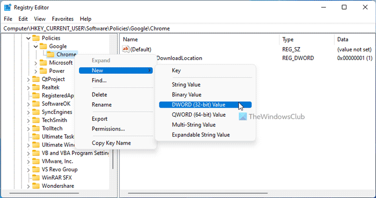Collapse the Policies tree node
The width and height of the screenshot is (376, 198).
click(x=28, y=38)
